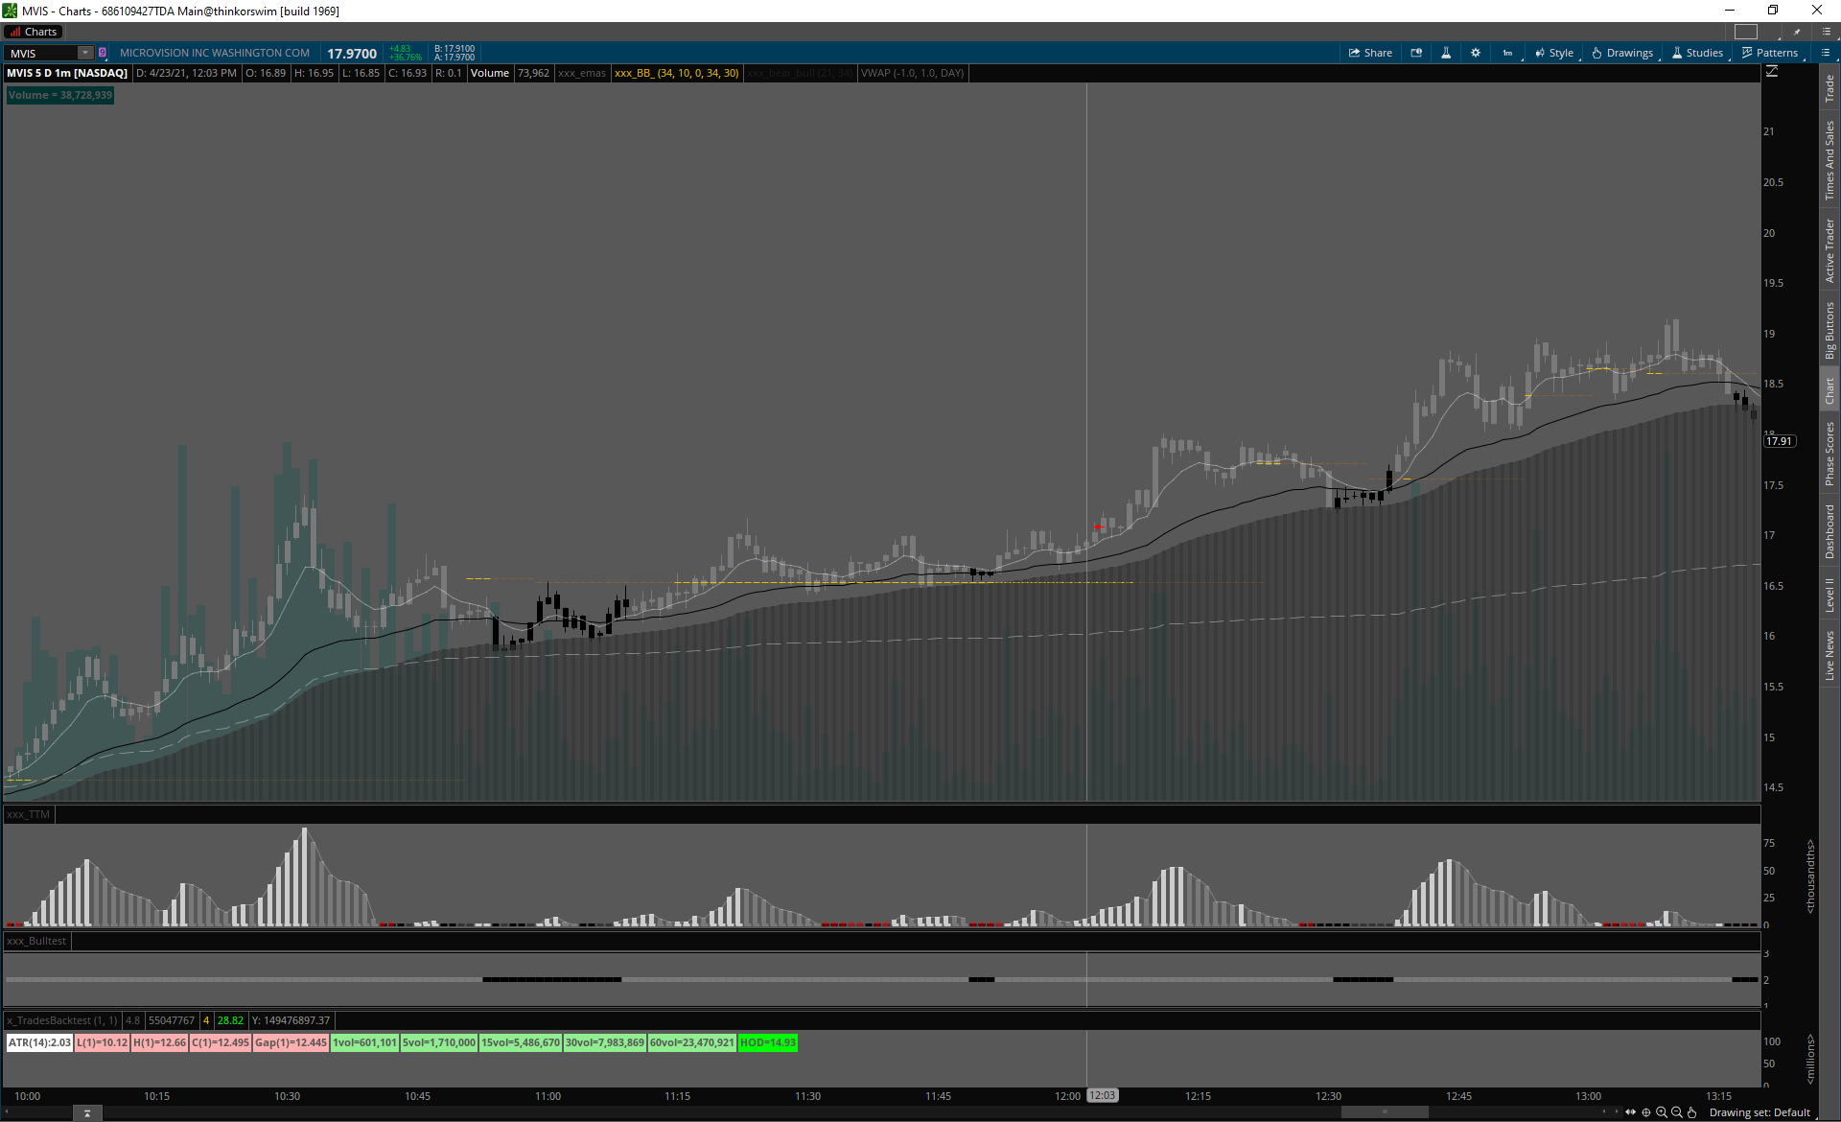Click the expand chart width arrows icon
This screenshot has width=1841, height=1122.
point(1631,1112)
